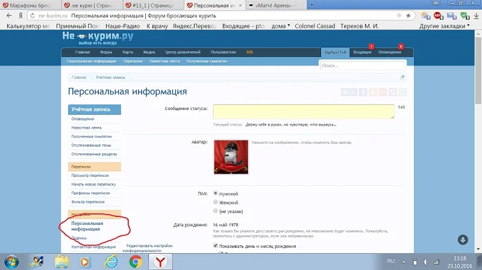Open Yandex Browser taskbar icon
This screenshot has height=270, width=482.
coord(160,262)
